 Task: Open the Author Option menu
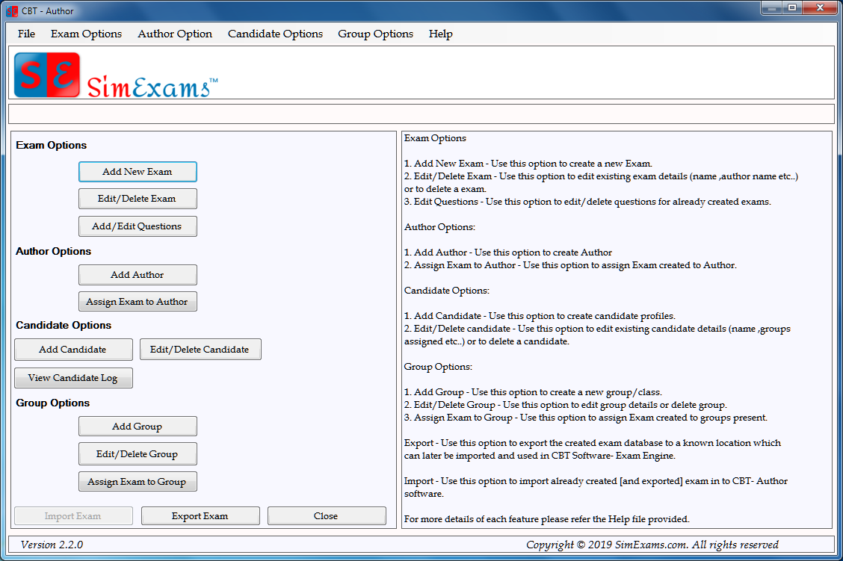click(x=175, y=34)
